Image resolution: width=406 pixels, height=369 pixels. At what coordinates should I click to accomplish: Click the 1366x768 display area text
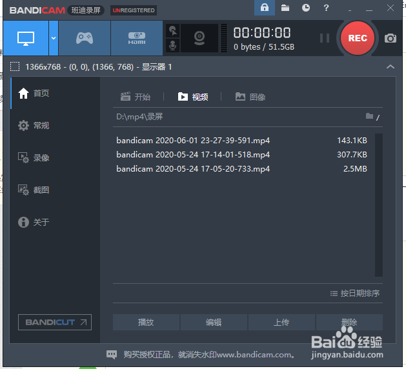click(98, 67)
